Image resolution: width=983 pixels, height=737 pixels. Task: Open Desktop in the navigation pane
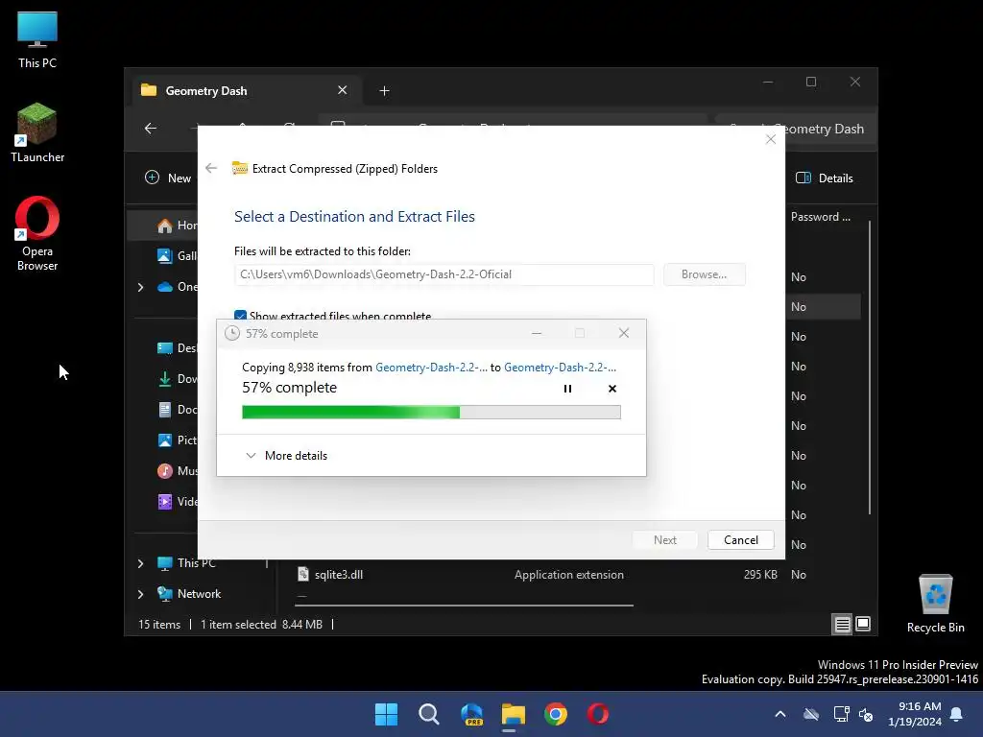click(178, 347)
